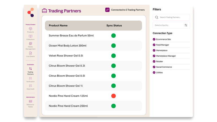Click the purple link connection icon
217x122 pixels.
click(x=107, y=10)
